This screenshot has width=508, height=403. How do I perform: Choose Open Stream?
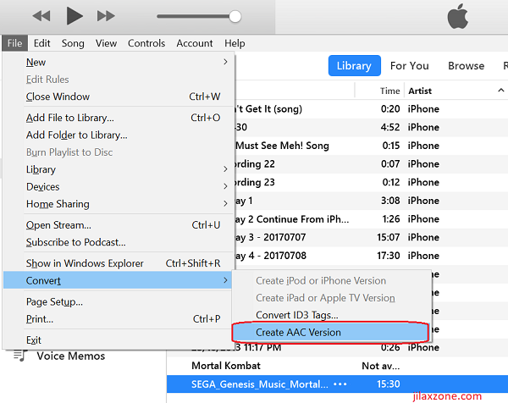[119, 225]
